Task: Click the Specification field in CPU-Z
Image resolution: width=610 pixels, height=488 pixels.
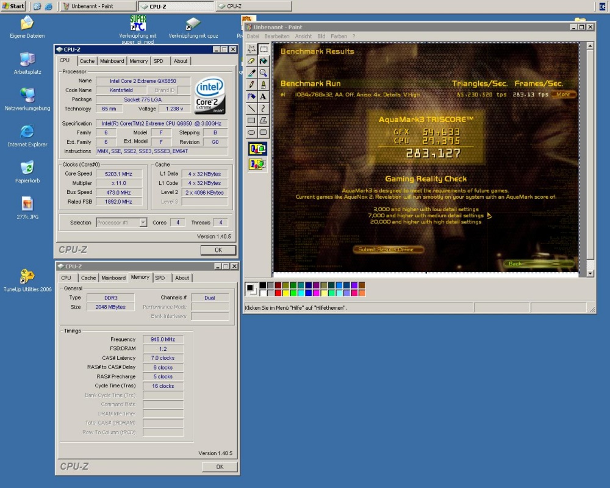Action: coord(162,123)
